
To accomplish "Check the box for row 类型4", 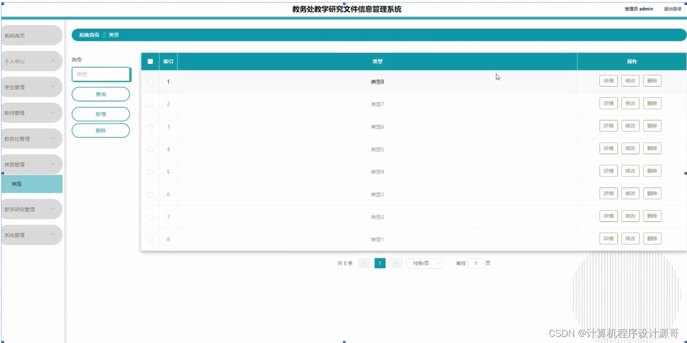I will (x=150, y=172).
